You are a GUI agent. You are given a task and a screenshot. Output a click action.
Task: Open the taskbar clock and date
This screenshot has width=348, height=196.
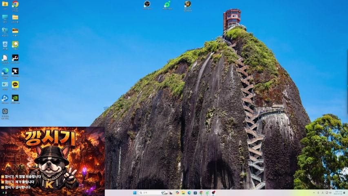pos(339,193)
